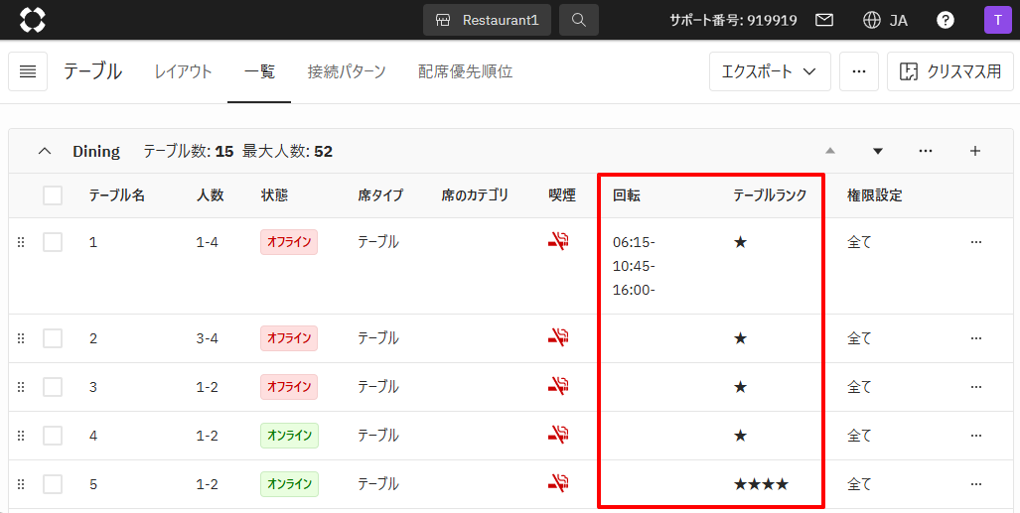Click オンライン status badge for table 4

pyautogui.click(x=289, y=435)
